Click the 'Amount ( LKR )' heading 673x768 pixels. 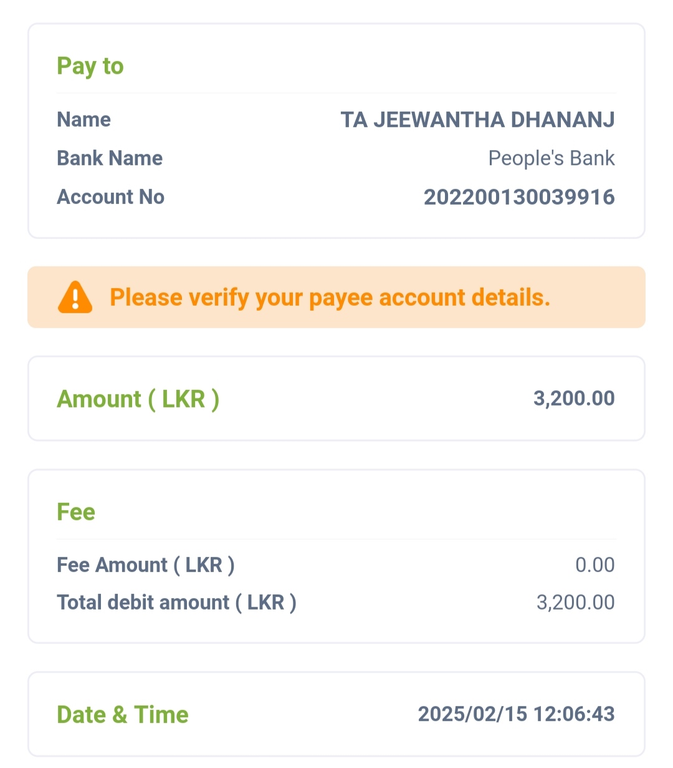point(138,399)
